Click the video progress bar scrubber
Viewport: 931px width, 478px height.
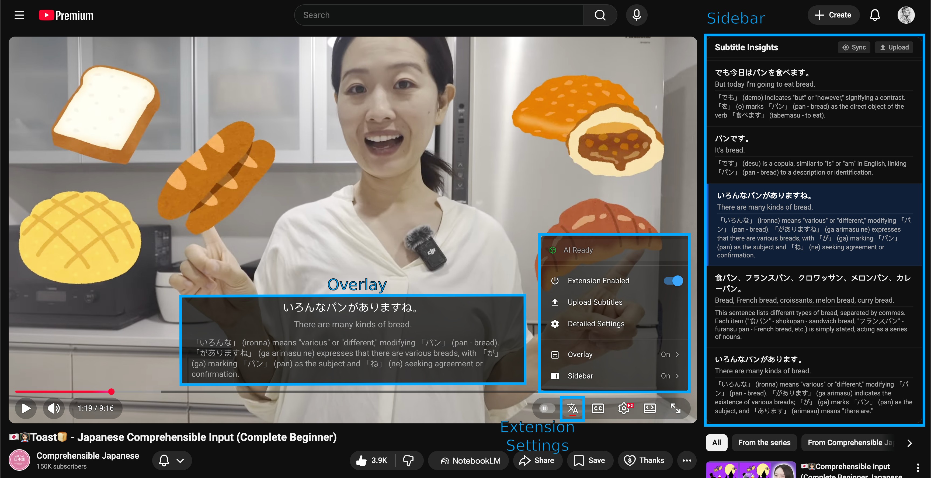tap(111, 392)
